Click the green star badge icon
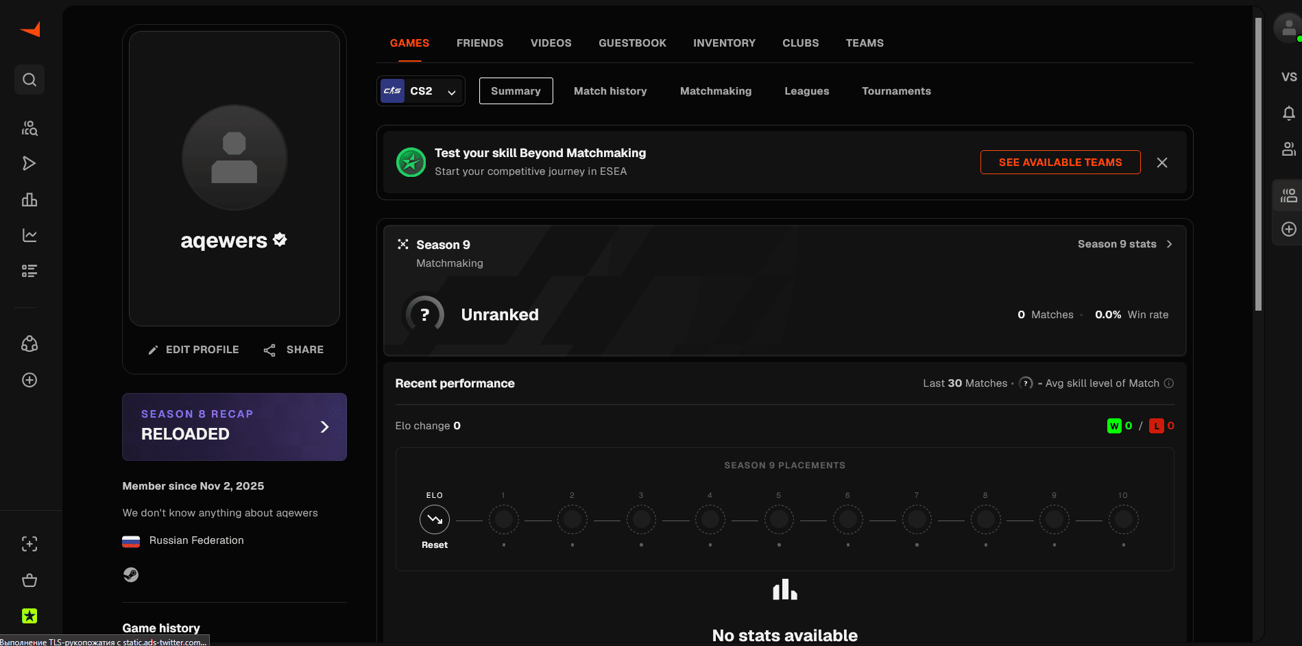The width and height of the screenshot is (1302, 646). point(29,616)
